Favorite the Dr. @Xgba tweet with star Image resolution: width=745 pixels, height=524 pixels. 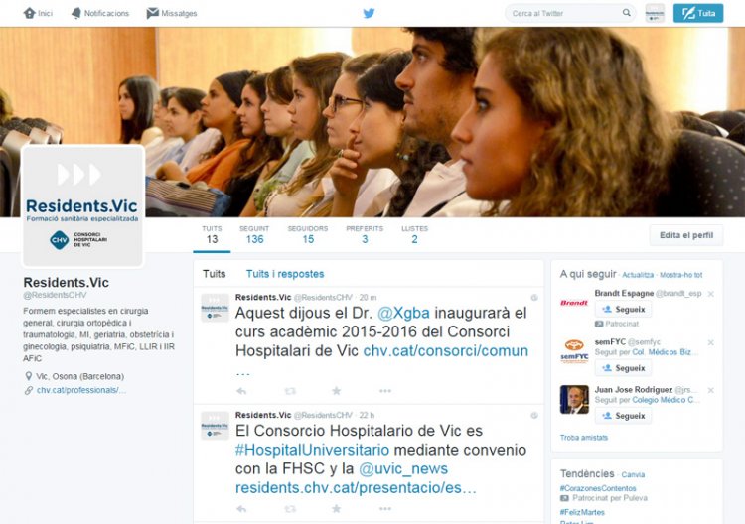pyautogui.click(x=337, y=391)
